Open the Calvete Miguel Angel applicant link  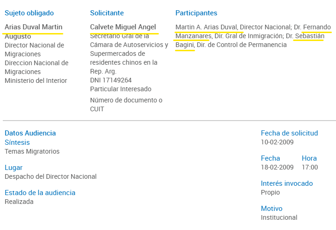coord(123,27)
